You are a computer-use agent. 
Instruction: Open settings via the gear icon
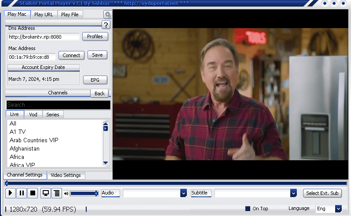[x=107, y=14]
